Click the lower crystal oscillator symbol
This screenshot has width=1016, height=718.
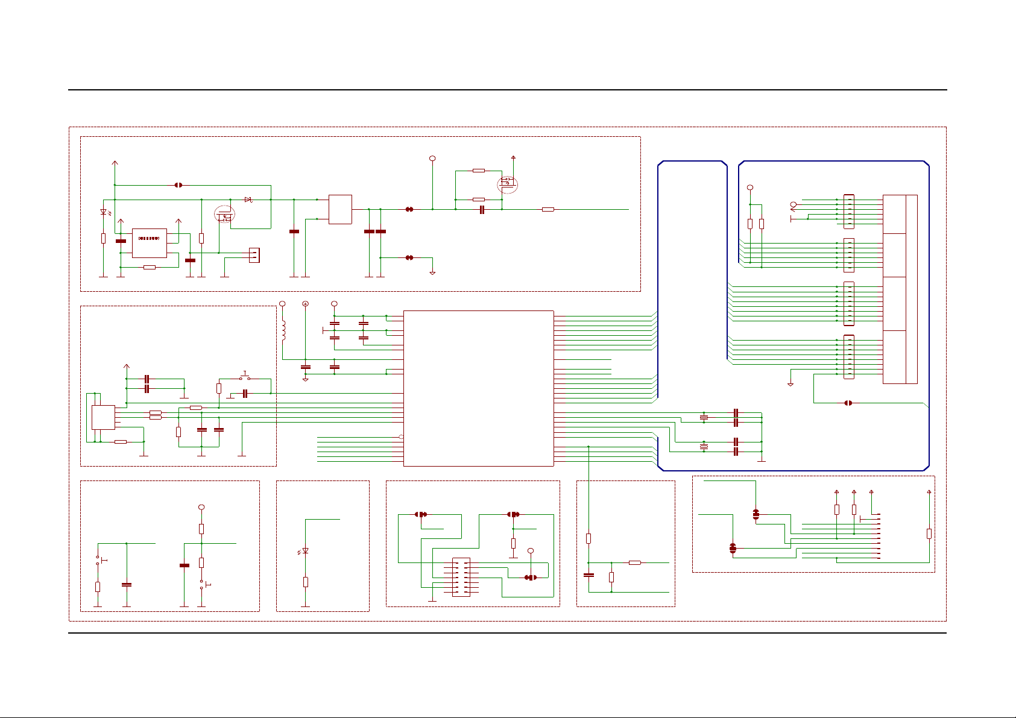[704, 447]
